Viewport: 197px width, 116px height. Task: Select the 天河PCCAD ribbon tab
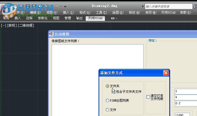pos(95,18)
